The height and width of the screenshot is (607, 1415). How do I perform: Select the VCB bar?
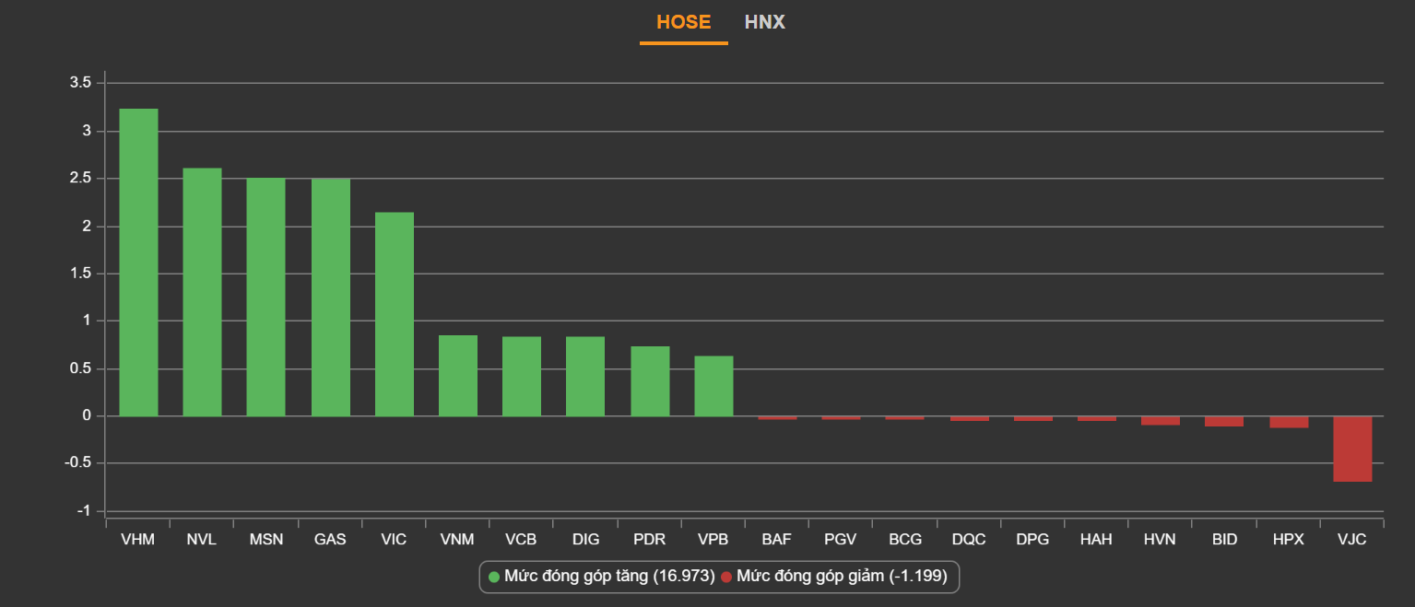coord(522,377)
